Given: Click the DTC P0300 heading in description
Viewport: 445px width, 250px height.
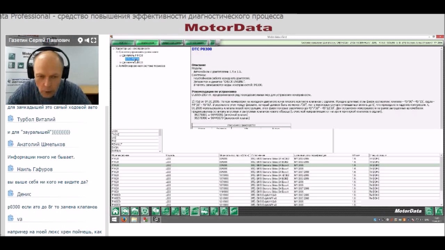Looking at the screenshot, I should pyautogui.click(x=202, y=49).
